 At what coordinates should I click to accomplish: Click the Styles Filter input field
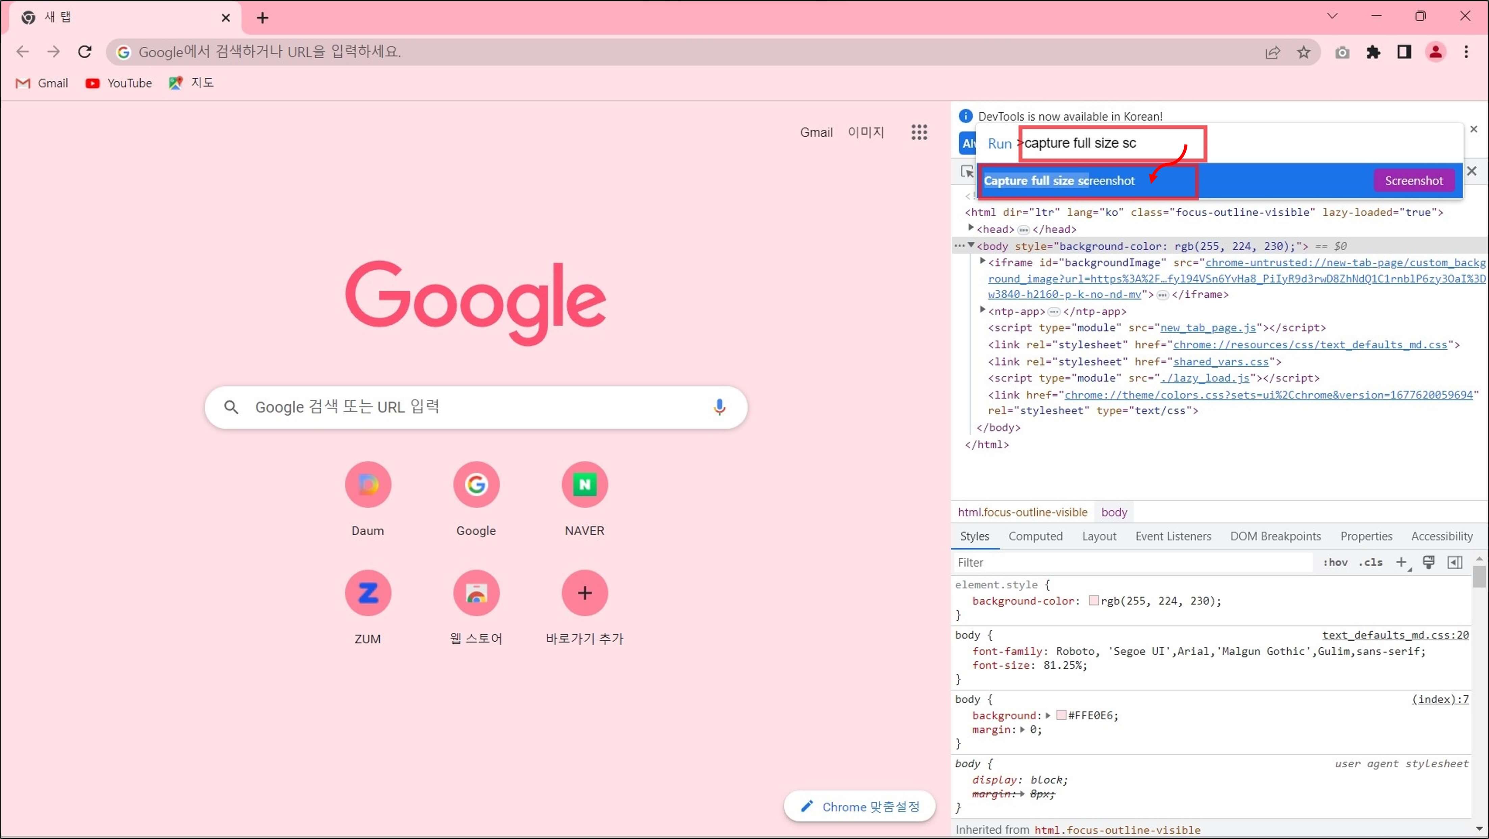(x=1133, y=562)
